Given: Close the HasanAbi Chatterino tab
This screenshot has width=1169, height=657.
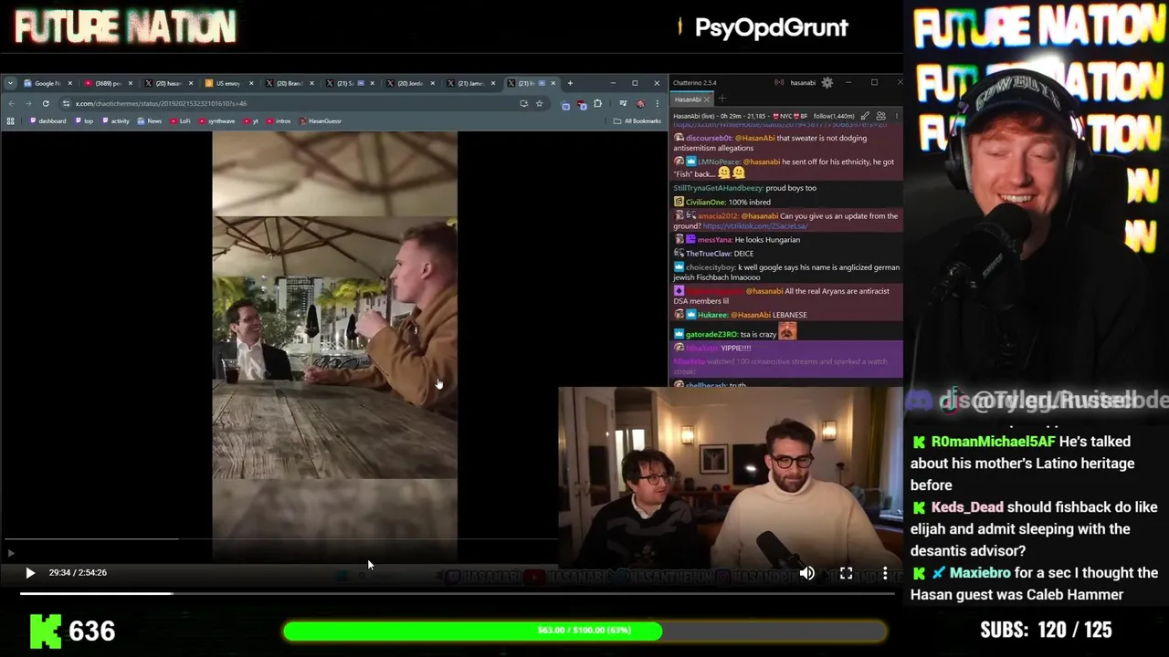Looking at the screenshot, I should point(707,99).
